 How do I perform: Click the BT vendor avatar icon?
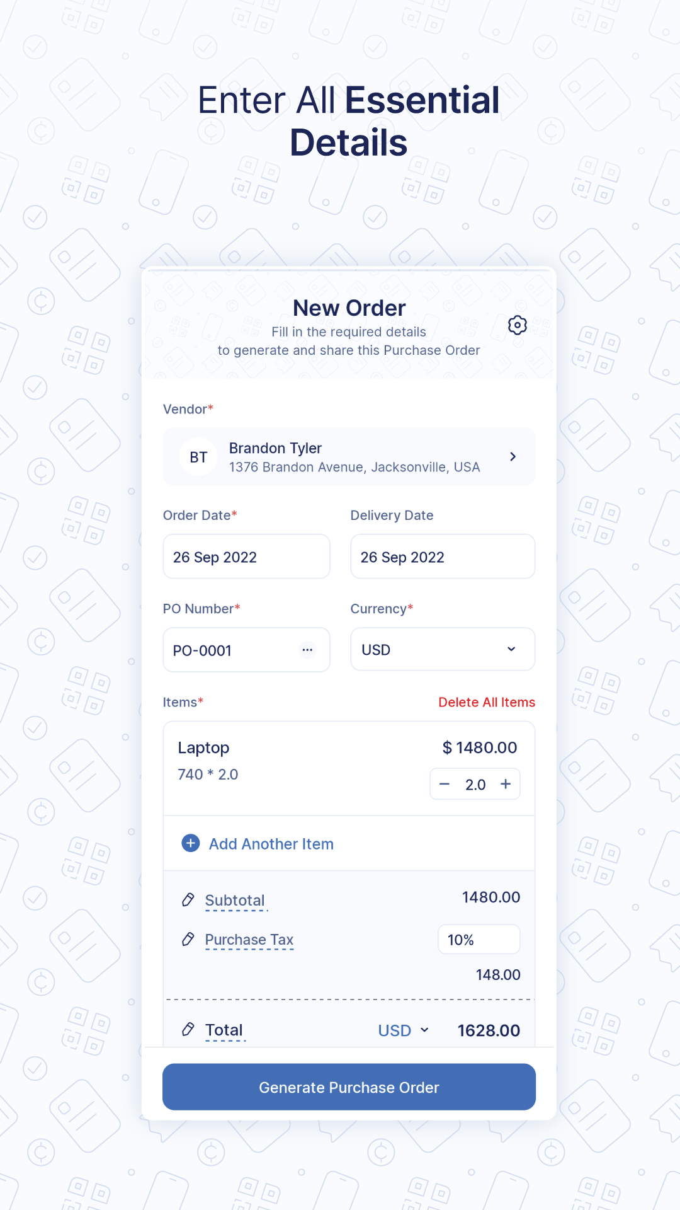[x=198, y=456]
